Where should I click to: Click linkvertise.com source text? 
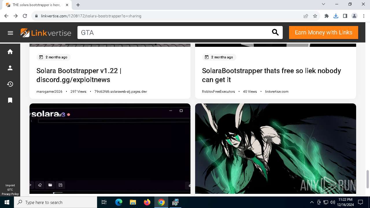277,92
